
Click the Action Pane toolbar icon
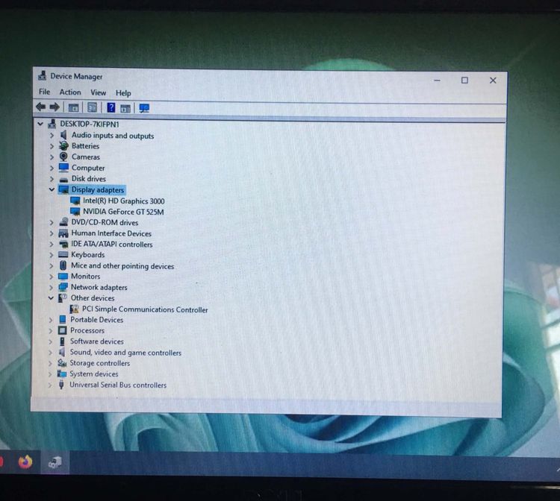(x=125, y=108)
